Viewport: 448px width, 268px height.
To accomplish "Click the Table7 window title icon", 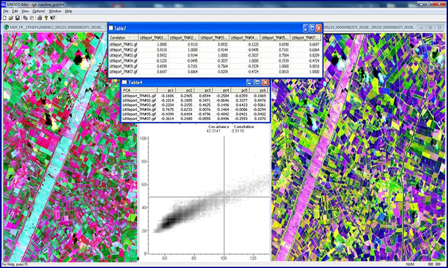I will coord(111,28).
